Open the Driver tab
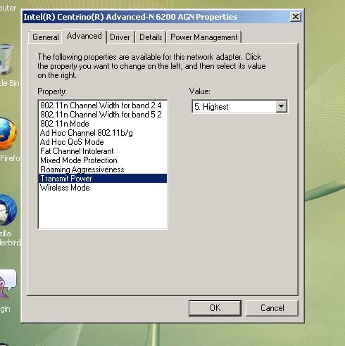This screenshot has height=346, width=345. click(x=120, y=37)
